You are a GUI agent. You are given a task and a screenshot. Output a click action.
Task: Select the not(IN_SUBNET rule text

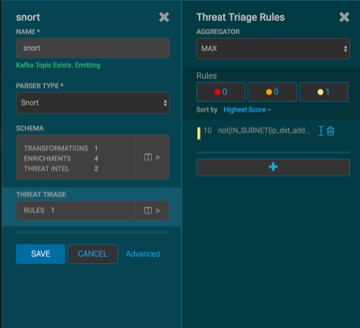pos(264,131)
